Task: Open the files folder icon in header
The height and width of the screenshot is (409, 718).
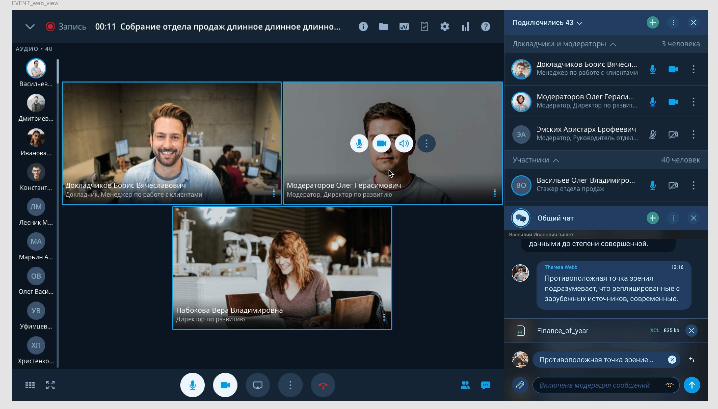Action: (x=383, y=27)
